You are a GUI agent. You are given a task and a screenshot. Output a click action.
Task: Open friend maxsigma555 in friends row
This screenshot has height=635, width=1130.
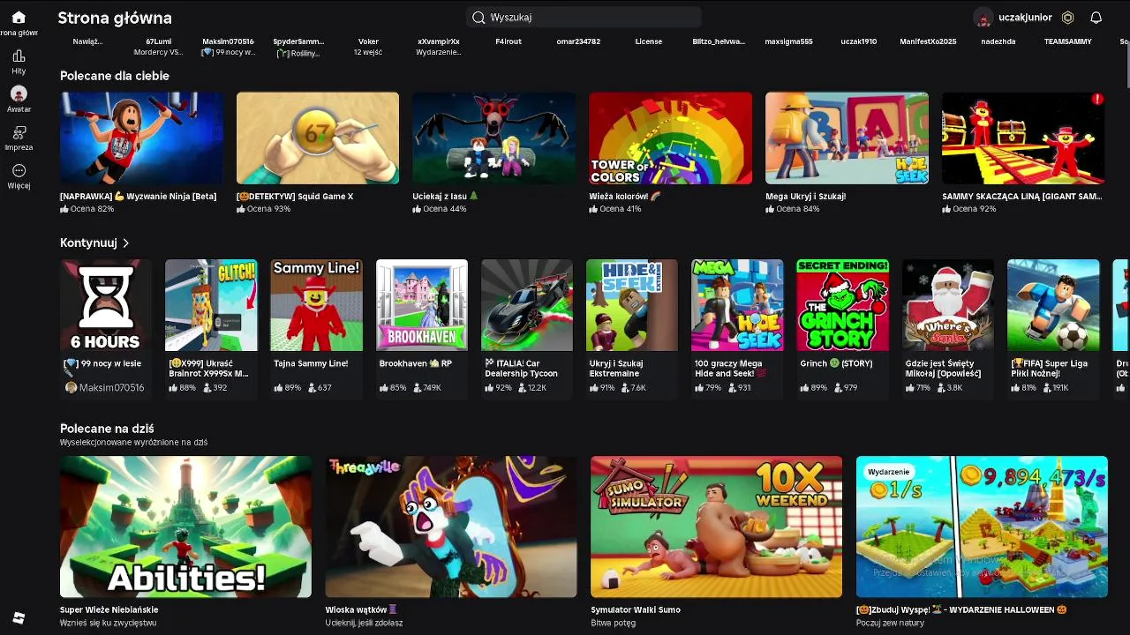[x=788, y=41]
